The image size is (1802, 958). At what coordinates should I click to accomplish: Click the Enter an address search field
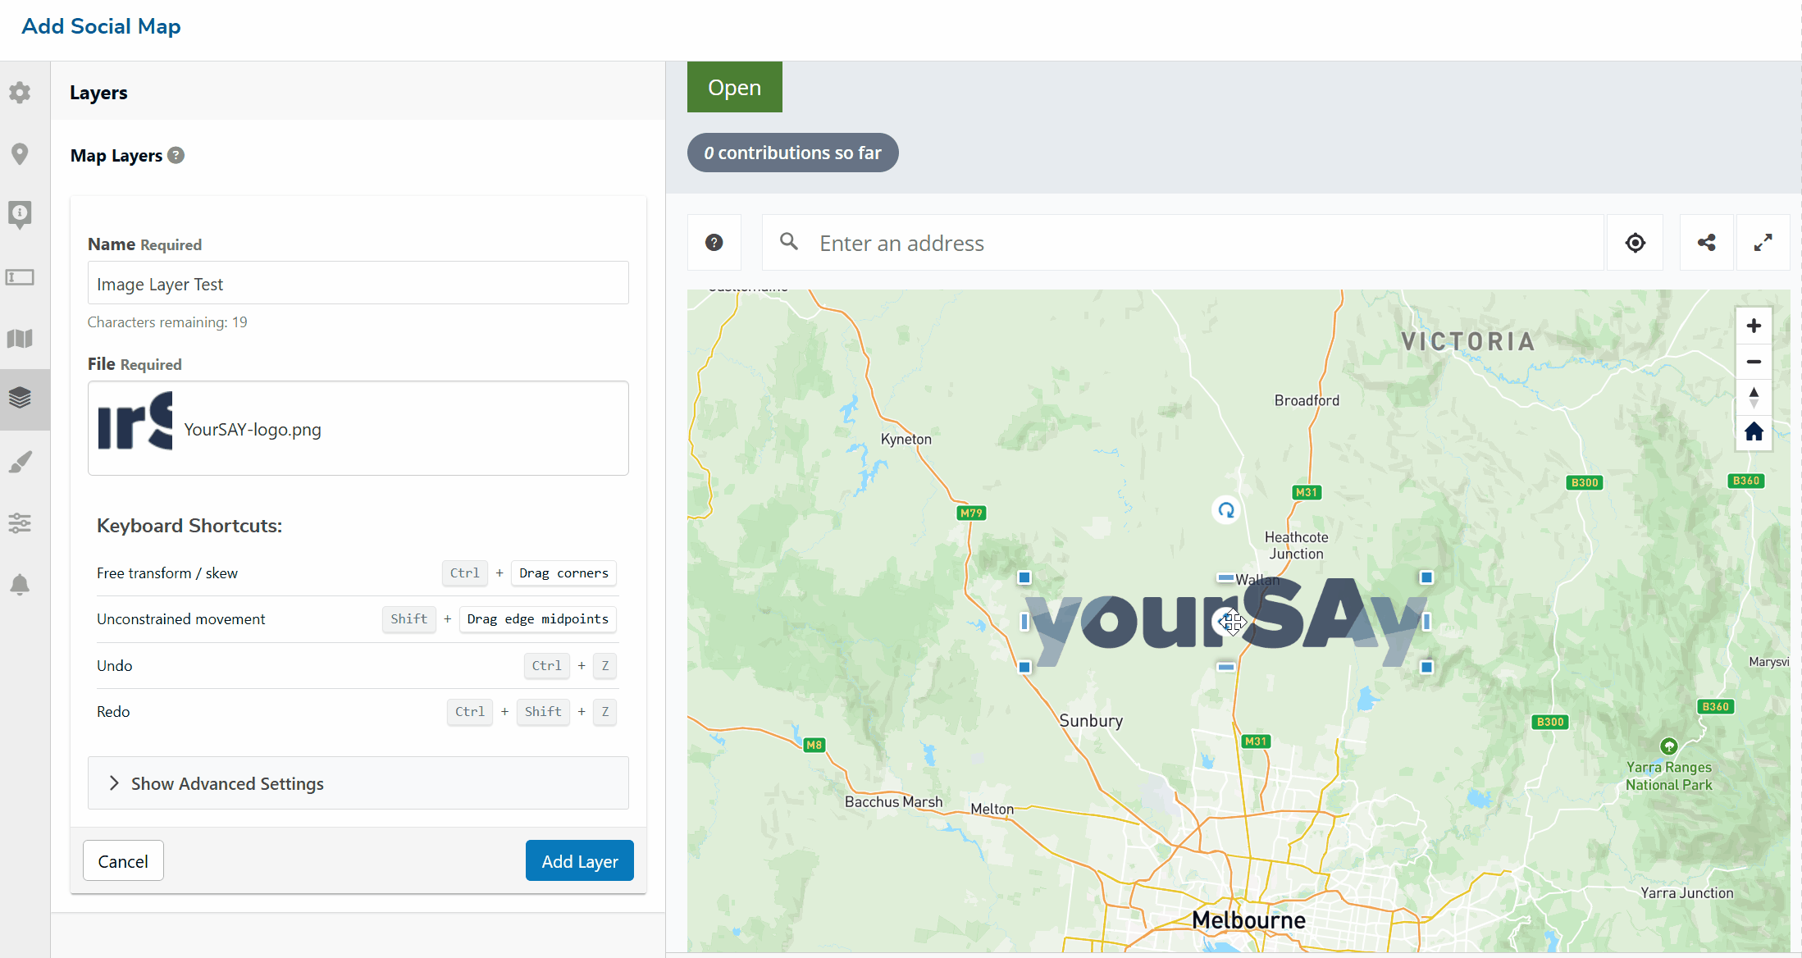(1181, 243)
